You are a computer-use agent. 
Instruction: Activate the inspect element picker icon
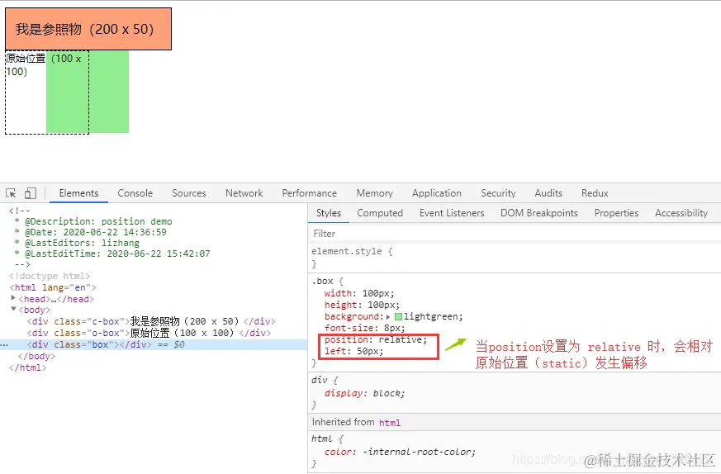point(11,193)
